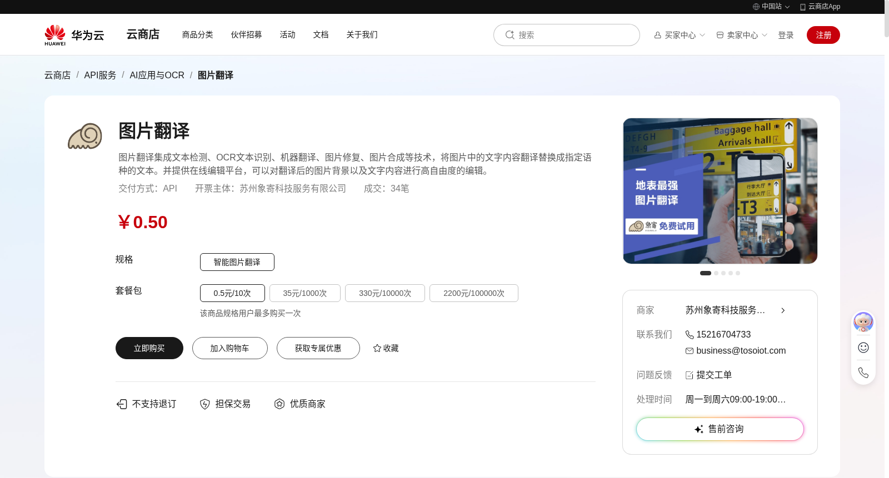This screenshot has width=889, height=478.
Task: Click the ¥0.50 price text
Action: click(x=142, y=222)
